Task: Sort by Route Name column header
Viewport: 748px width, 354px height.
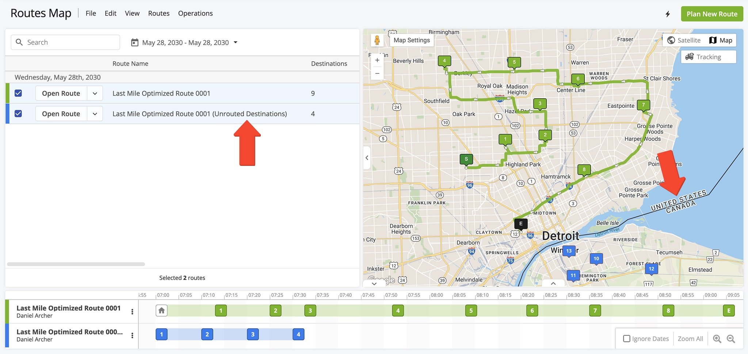Action: (x=130, y=64)
